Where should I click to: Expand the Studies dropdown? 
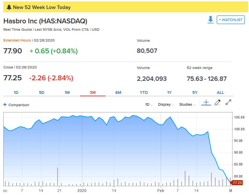pos(187,105)
